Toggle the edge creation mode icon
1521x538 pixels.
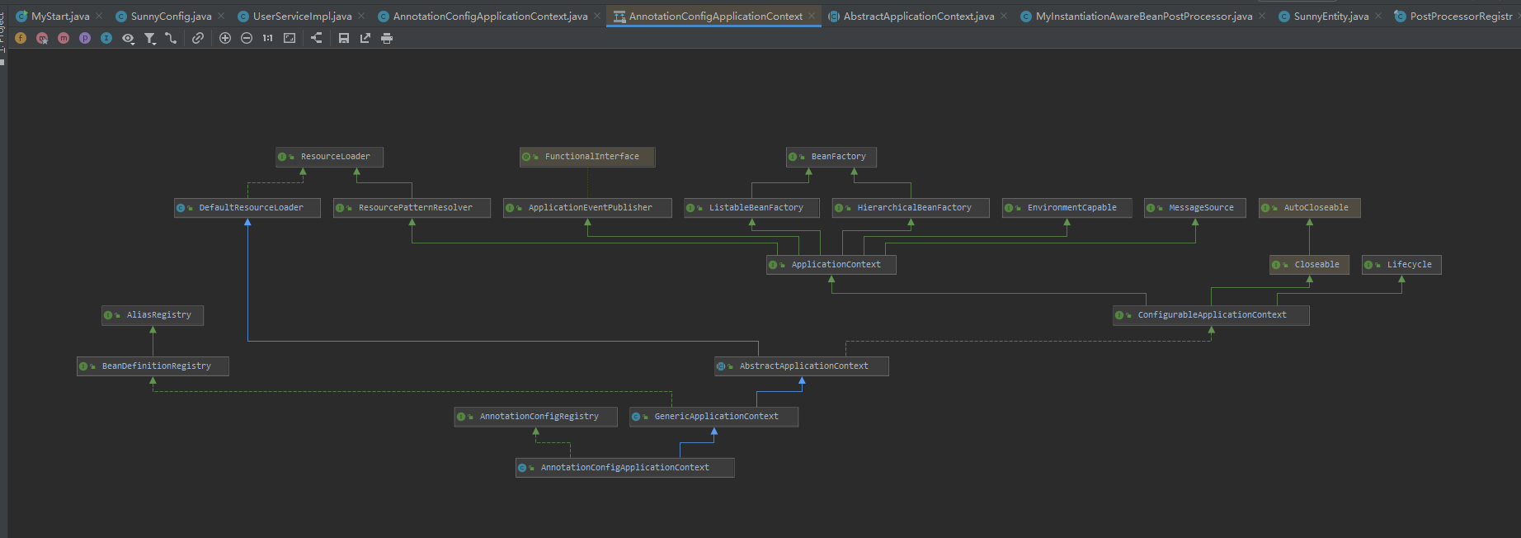(171, 38)
